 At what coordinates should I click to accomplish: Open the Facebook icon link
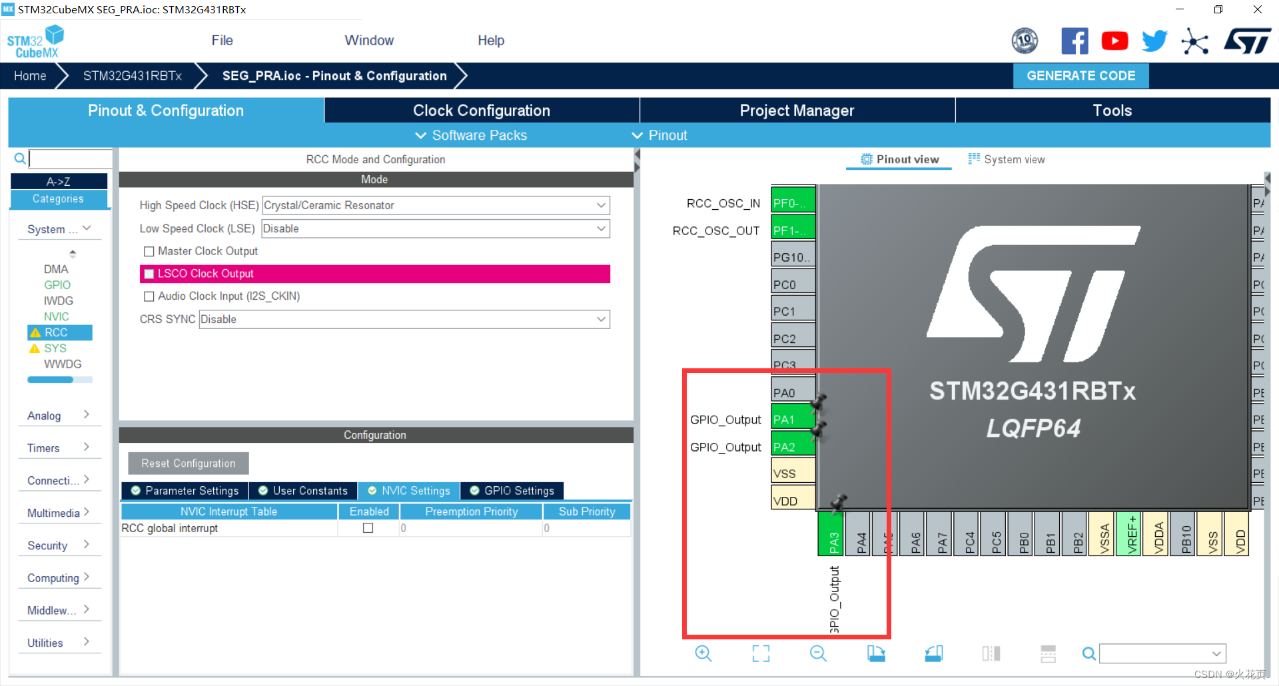point(1074,41)
